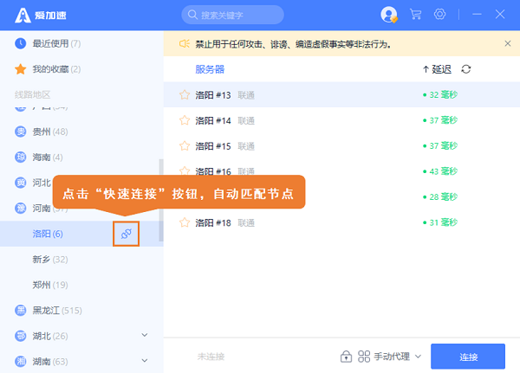Click the region list scrollbar
The width and height of the screenshot is (520, 373).
coord(161,201)
